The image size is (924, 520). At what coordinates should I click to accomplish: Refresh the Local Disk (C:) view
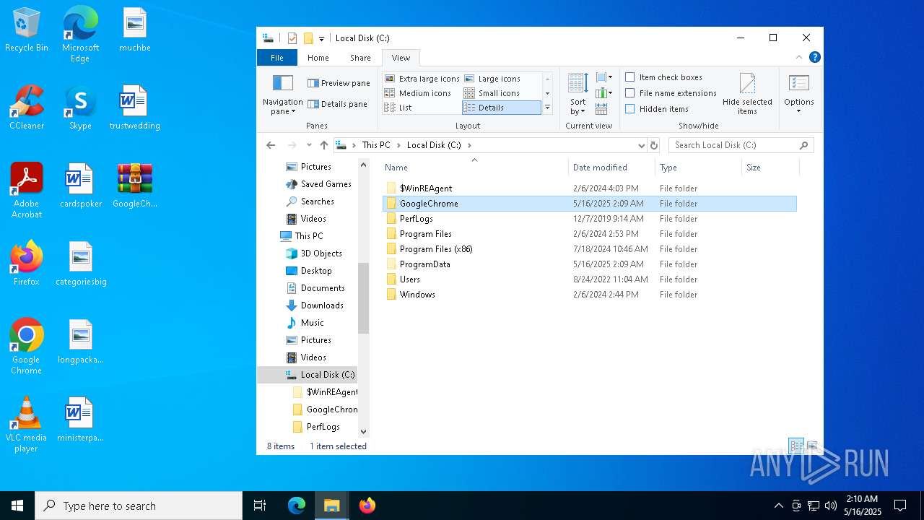(654, 145)
